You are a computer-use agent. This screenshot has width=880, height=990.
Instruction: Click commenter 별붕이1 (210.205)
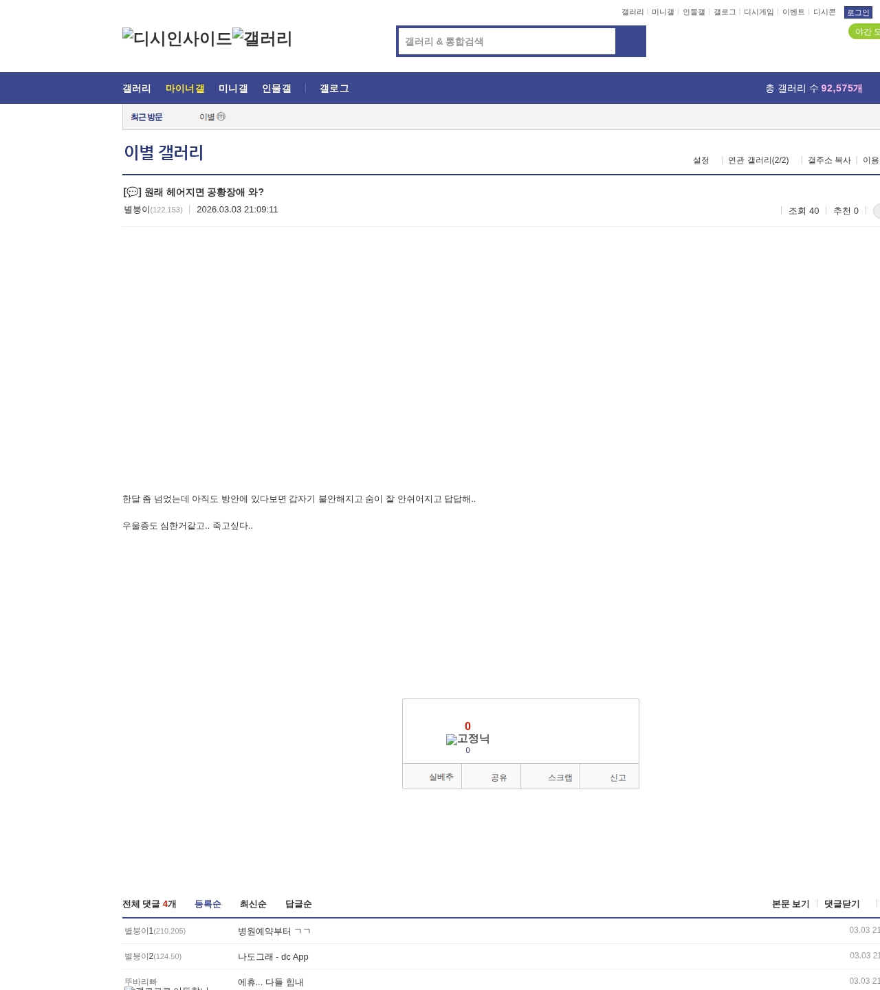pyautogui.click(x=155, y=931)
